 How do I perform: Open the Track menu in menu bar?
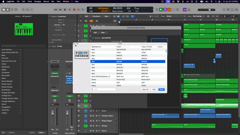(30, 1)
